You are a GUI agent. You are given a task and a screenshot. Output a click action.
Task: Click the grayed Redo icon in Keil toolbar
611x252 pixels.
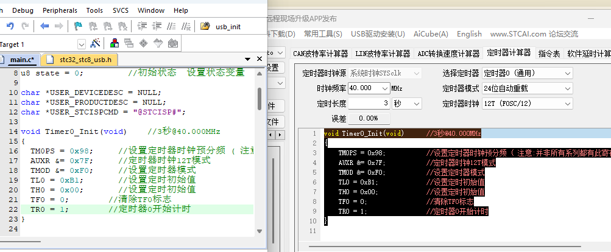(x=24, y=26)
